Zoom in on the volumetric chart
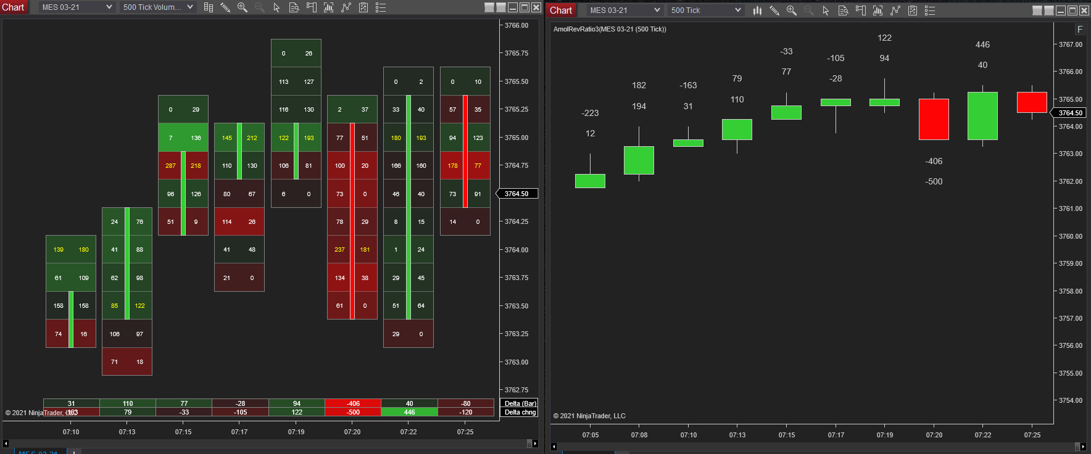 [243, 7]
